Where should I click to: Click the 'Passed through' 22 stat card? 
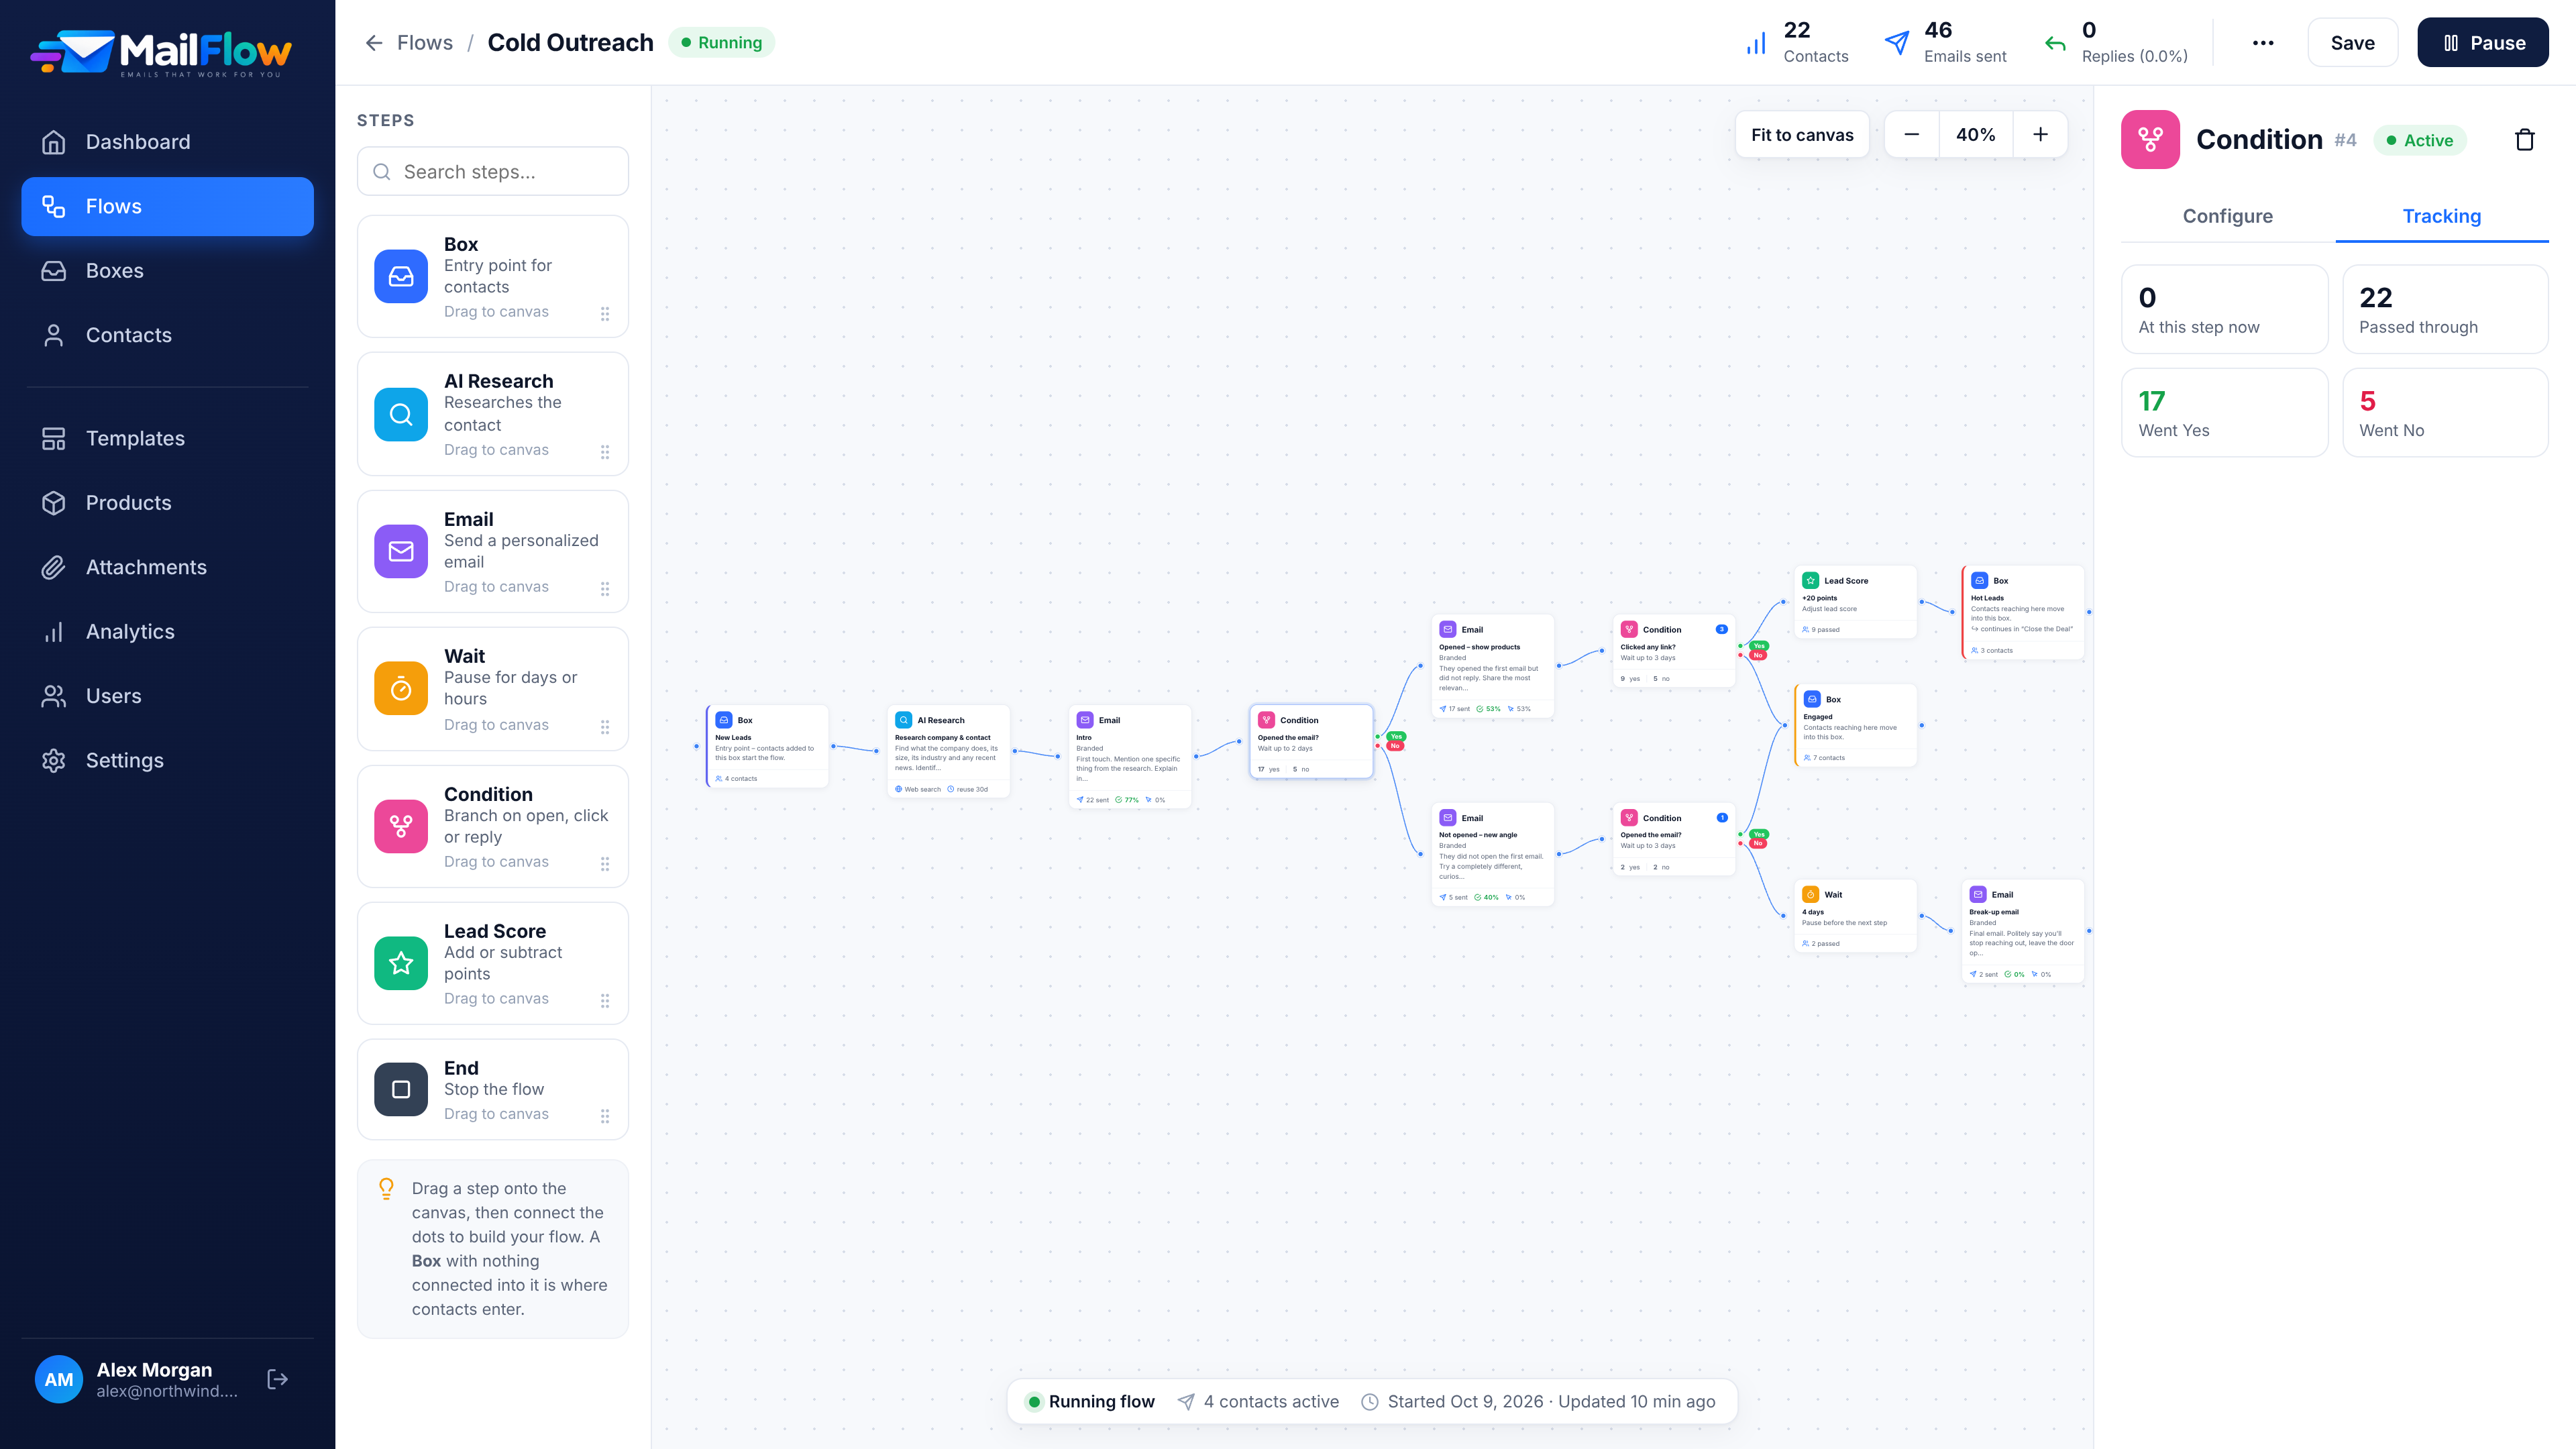point(2445,309)
